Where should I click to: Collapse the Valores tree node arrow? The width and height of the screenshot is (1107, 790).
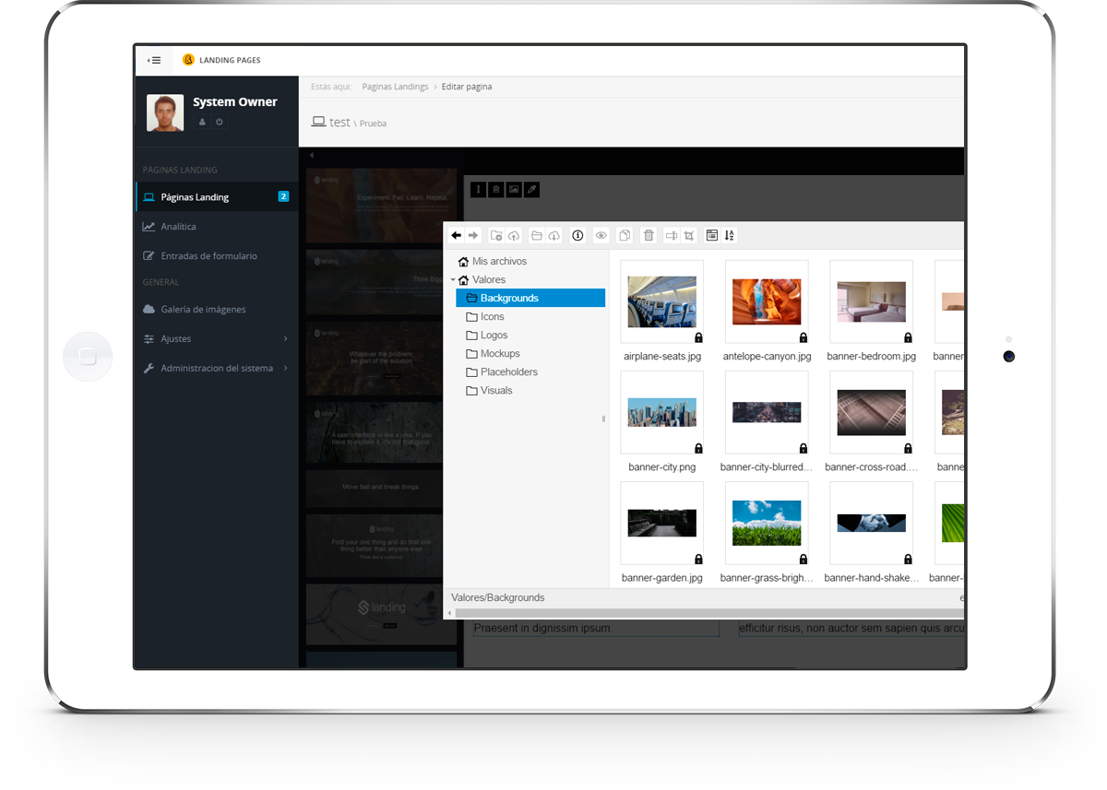(453, 279)
